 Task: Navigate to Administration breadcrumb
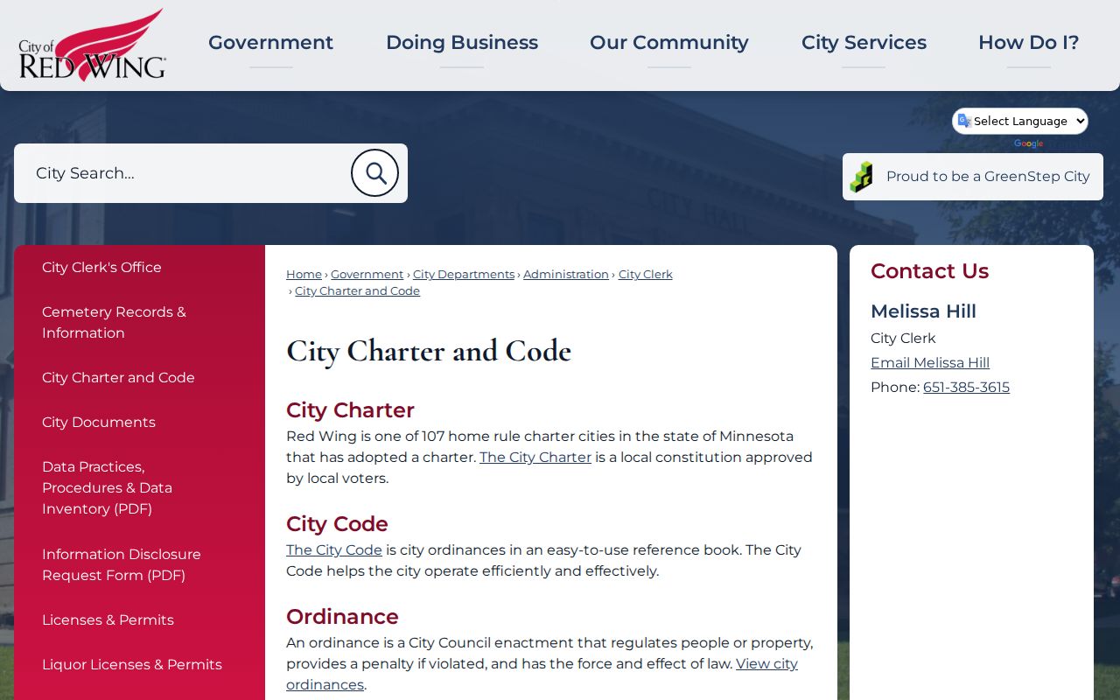point(566,275)
